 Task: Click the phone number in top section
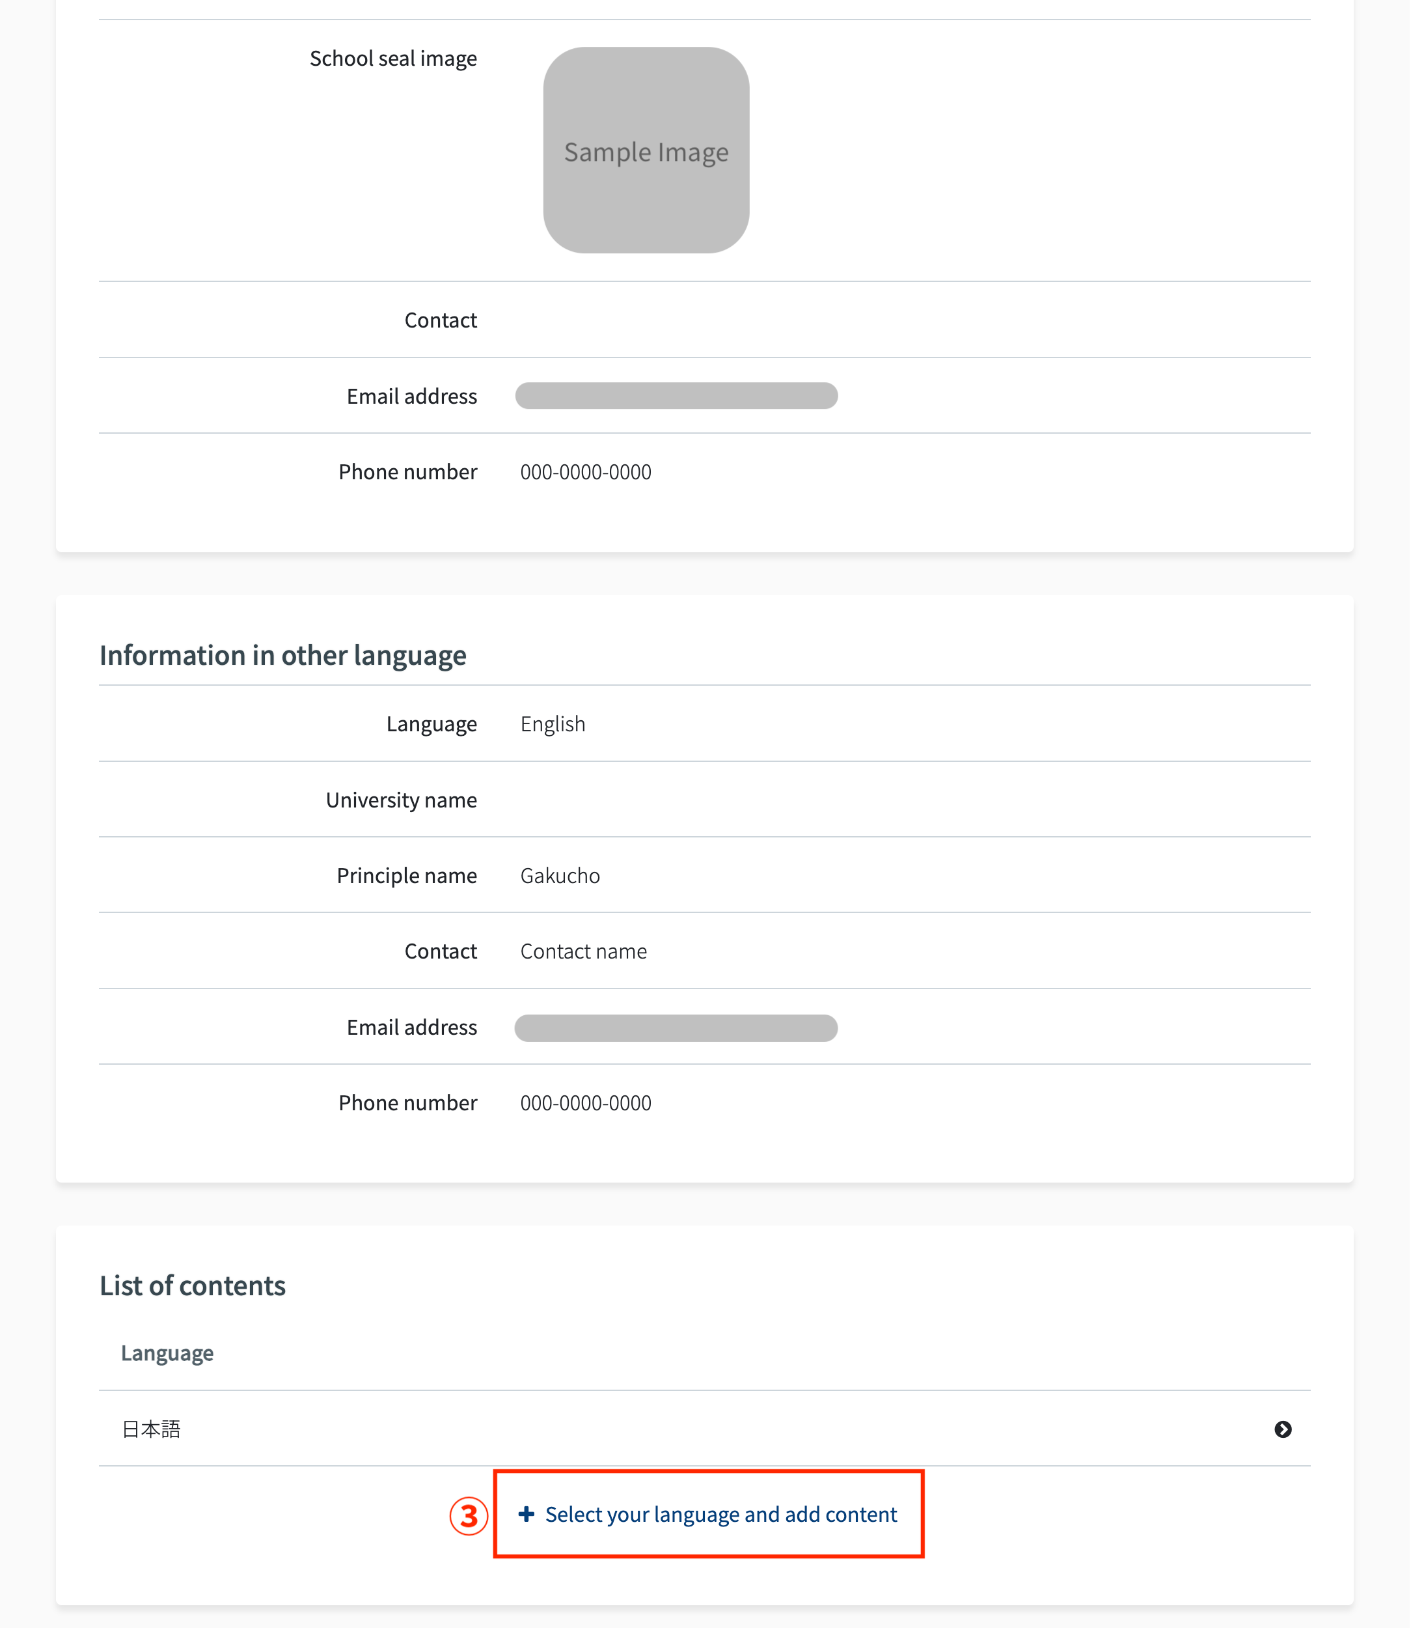pyautogui.click(x=586, y=472)
